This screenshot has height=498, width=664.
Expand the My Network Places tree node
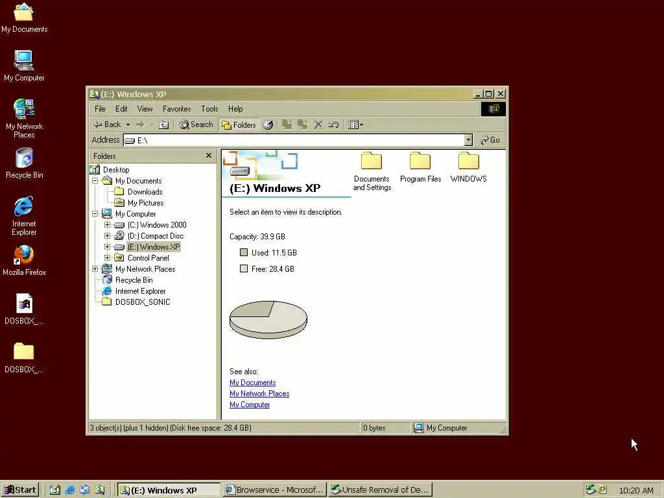95,269
